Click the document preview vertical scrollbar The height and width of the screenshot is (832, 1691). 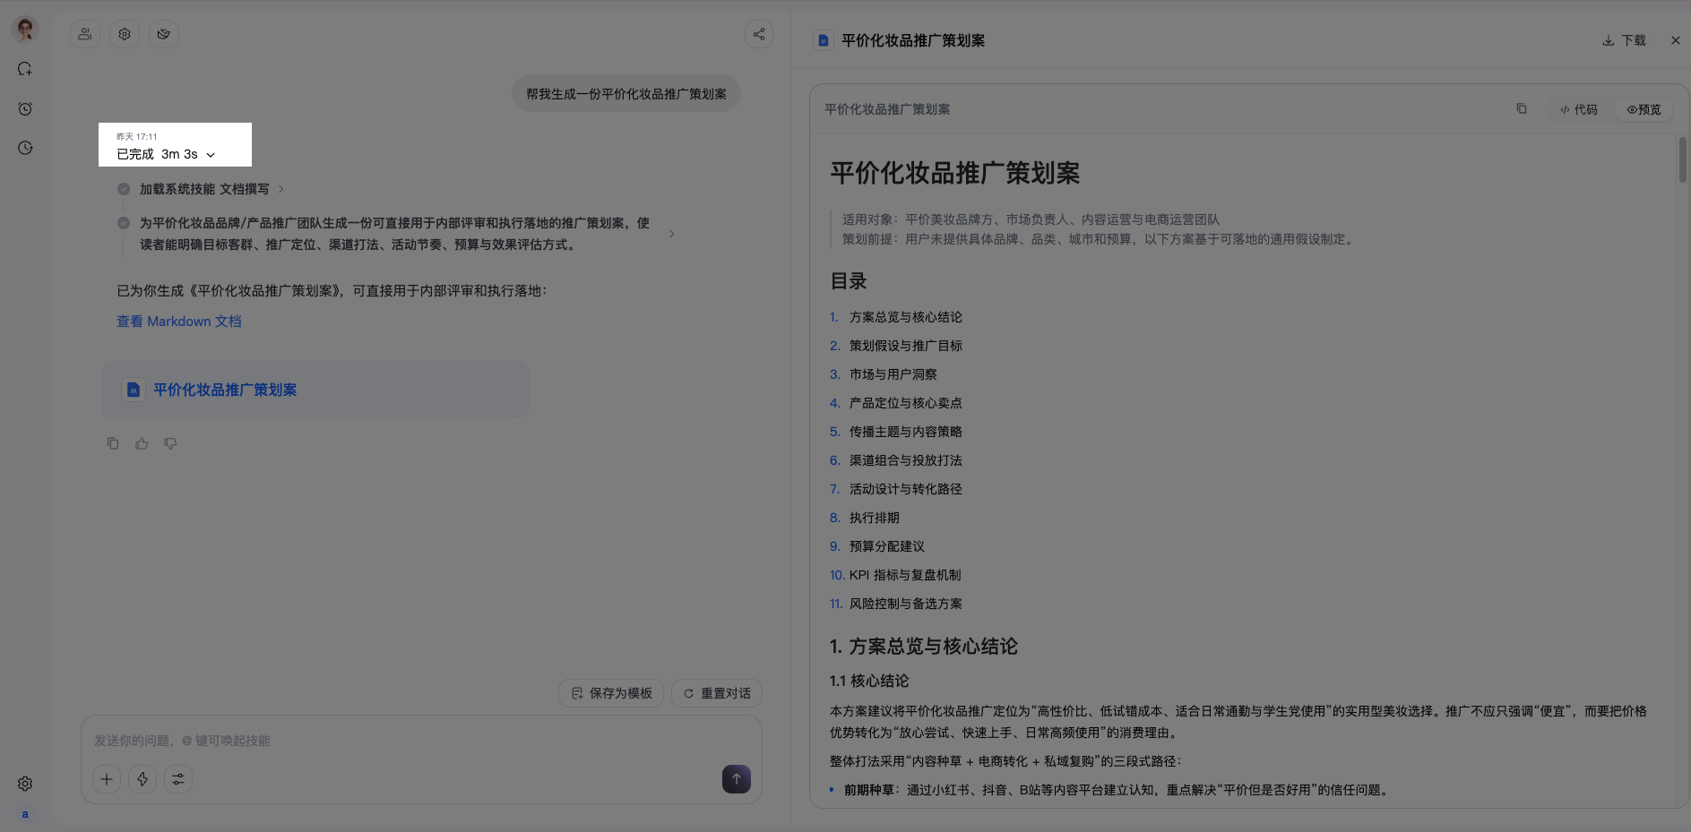(x=1682, y=159)
